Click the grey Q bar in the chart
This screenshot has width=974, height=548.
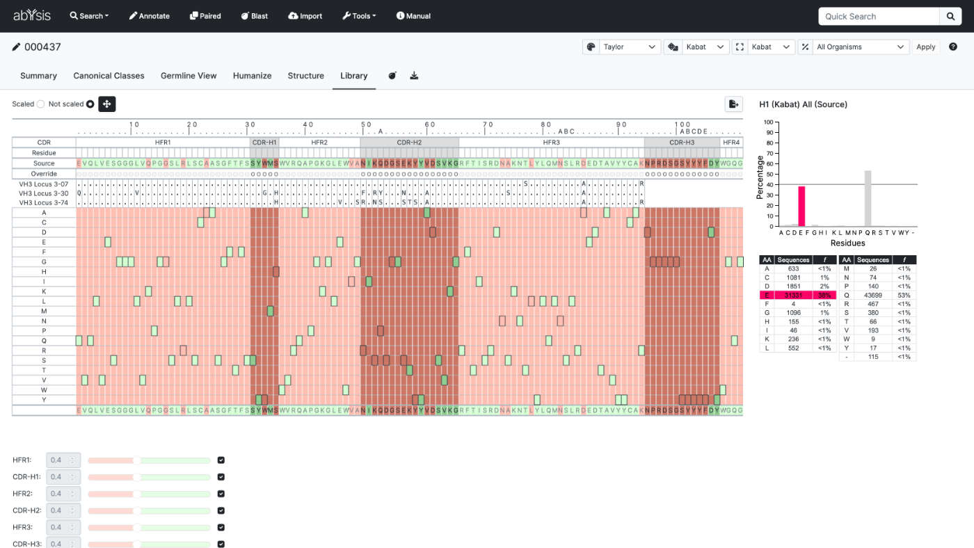[x=868, y=198]
